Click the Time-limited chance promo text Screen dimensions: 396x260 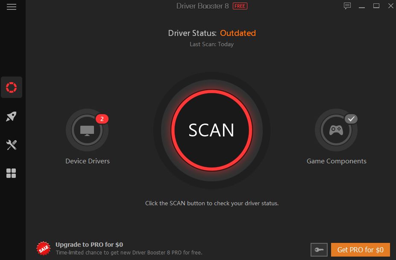[129, 252]
